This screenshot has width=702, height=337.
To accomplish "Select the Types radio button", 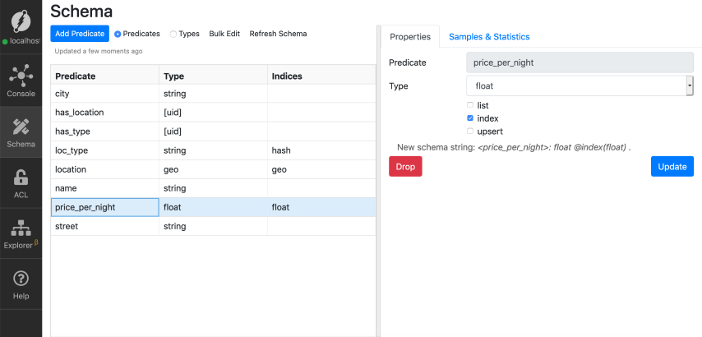I will tap(173, 35).
